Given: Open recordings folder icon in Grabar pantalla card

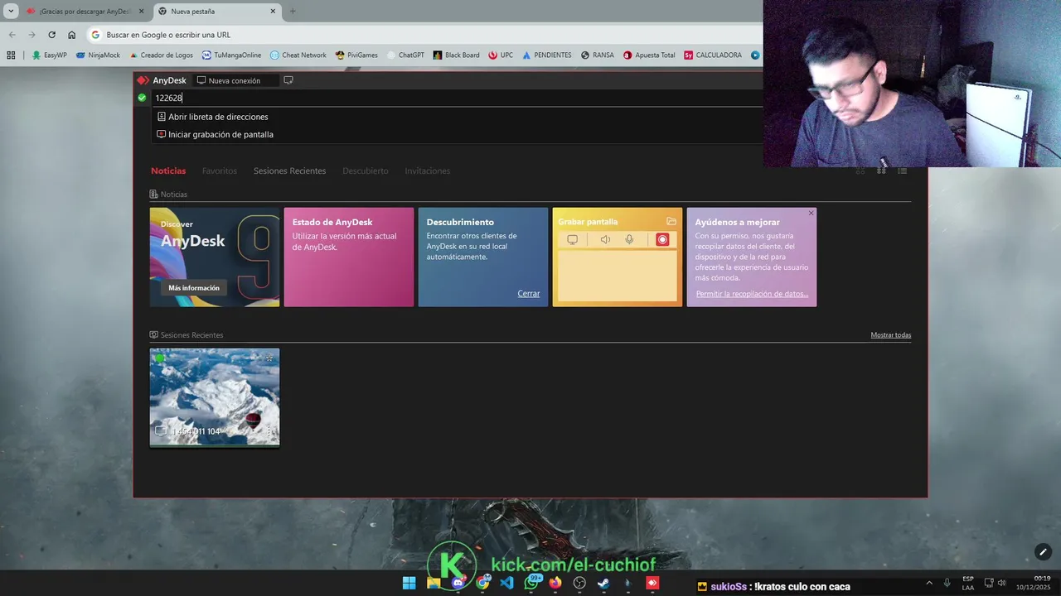Looking at the screenshot, I should pos(671,221).
